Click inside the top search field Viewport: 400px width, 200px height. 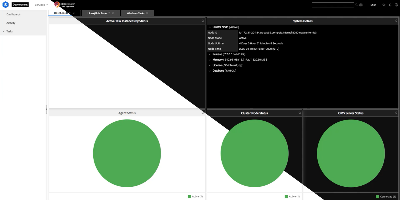[x=333, y=5]
